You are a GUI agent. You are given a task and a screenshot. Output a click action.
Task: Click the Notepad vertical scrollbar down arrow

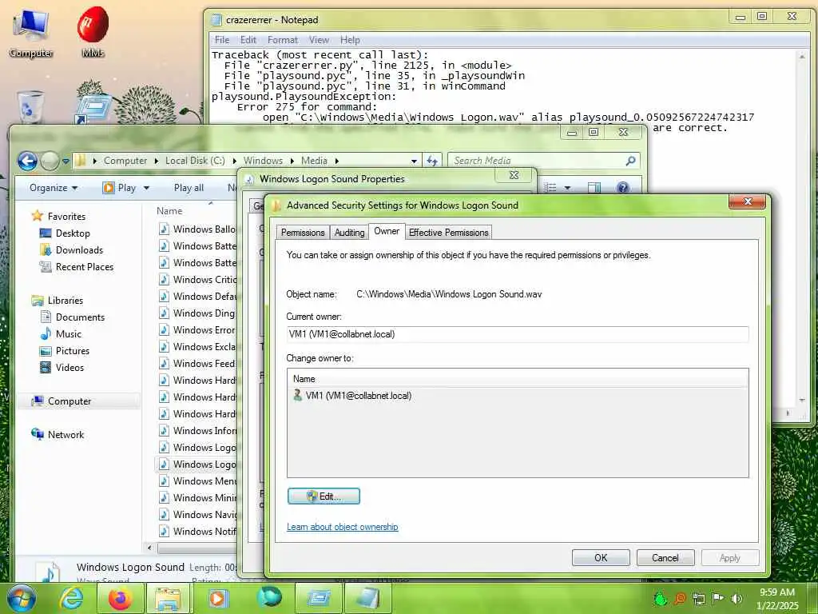point(802,401)
